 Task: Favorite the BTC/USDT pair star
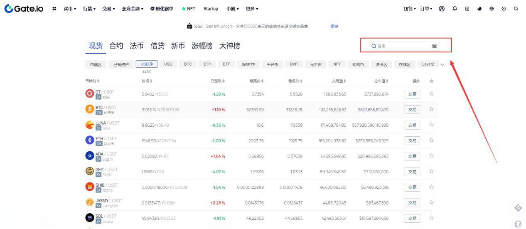click(x=431, y=109)
